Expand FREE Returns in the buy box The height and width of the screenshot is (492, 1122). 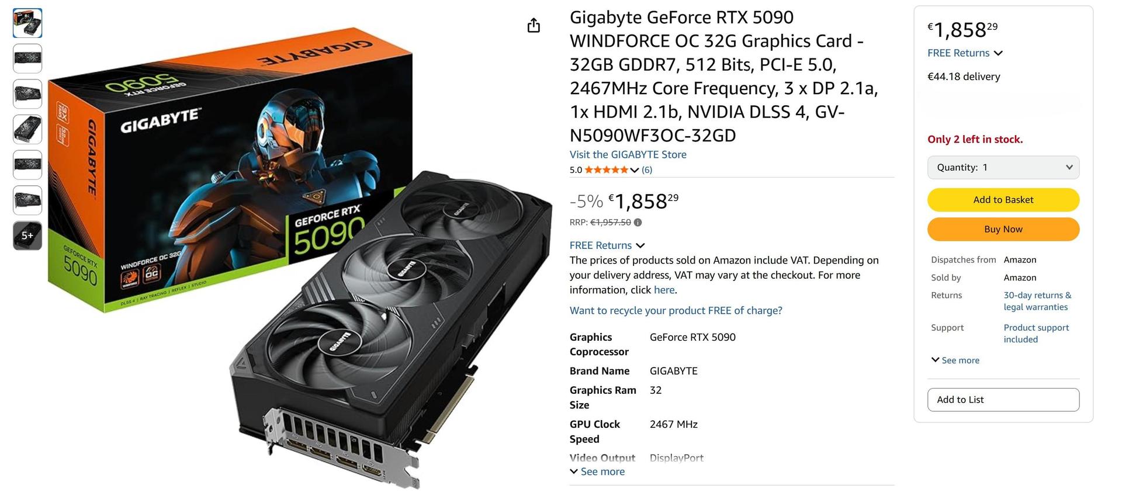[x=965, y=53]
